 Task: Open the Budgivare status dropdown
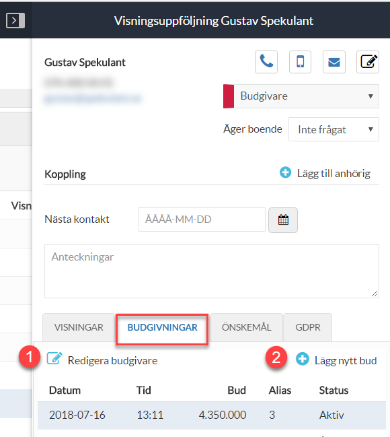pos(301,96)
